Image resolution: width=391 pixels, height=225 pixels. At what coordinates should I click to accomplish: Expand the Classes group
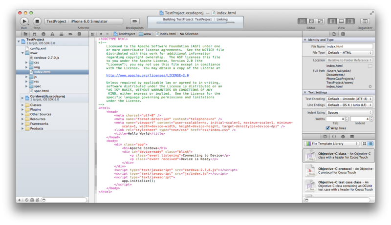[x=22, y=105]
